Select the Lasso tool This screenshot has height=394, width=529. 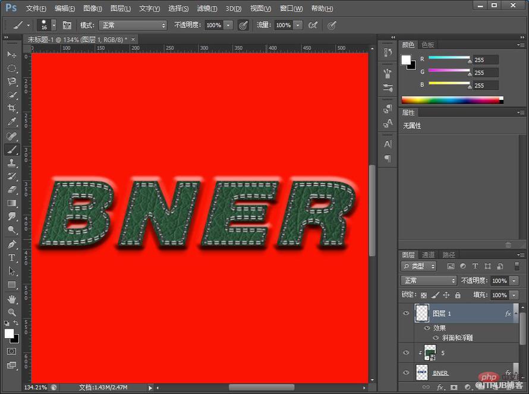point(12,81)
